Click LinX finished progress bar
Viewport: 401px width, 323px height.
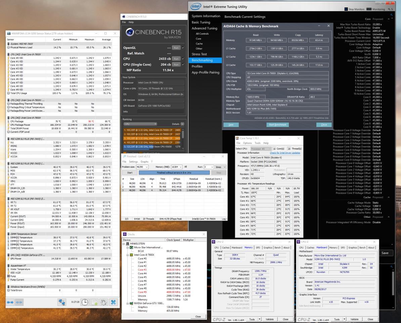pyautogui.click(x=174, y=173)
